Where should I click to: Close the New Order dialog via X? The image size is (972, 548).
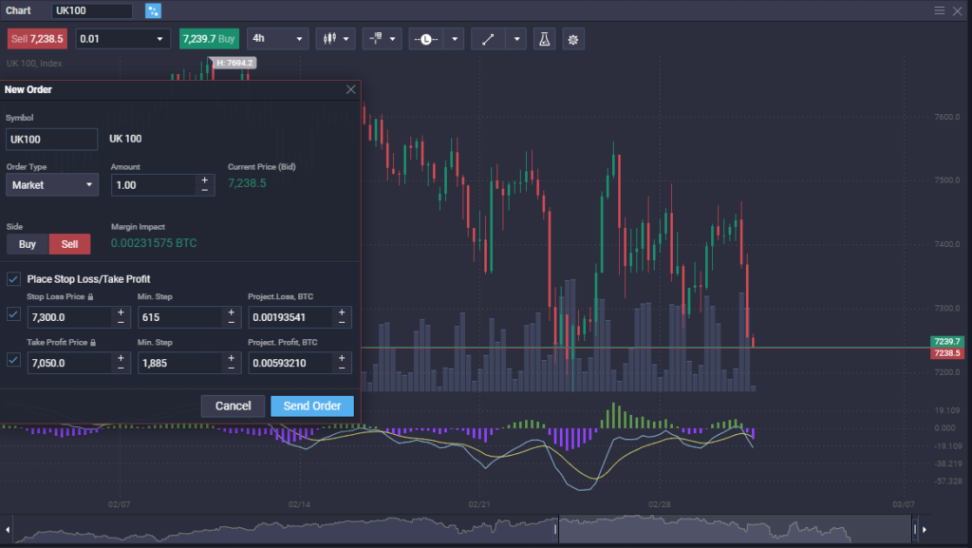pyautogui.click(x=350, y=89)
